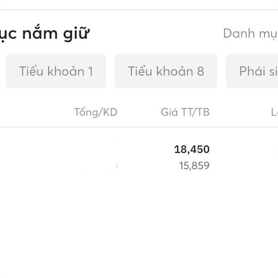Open the Danh mục link at top right
The height and width of the screenshot is (278, 278).
[250, 33]
